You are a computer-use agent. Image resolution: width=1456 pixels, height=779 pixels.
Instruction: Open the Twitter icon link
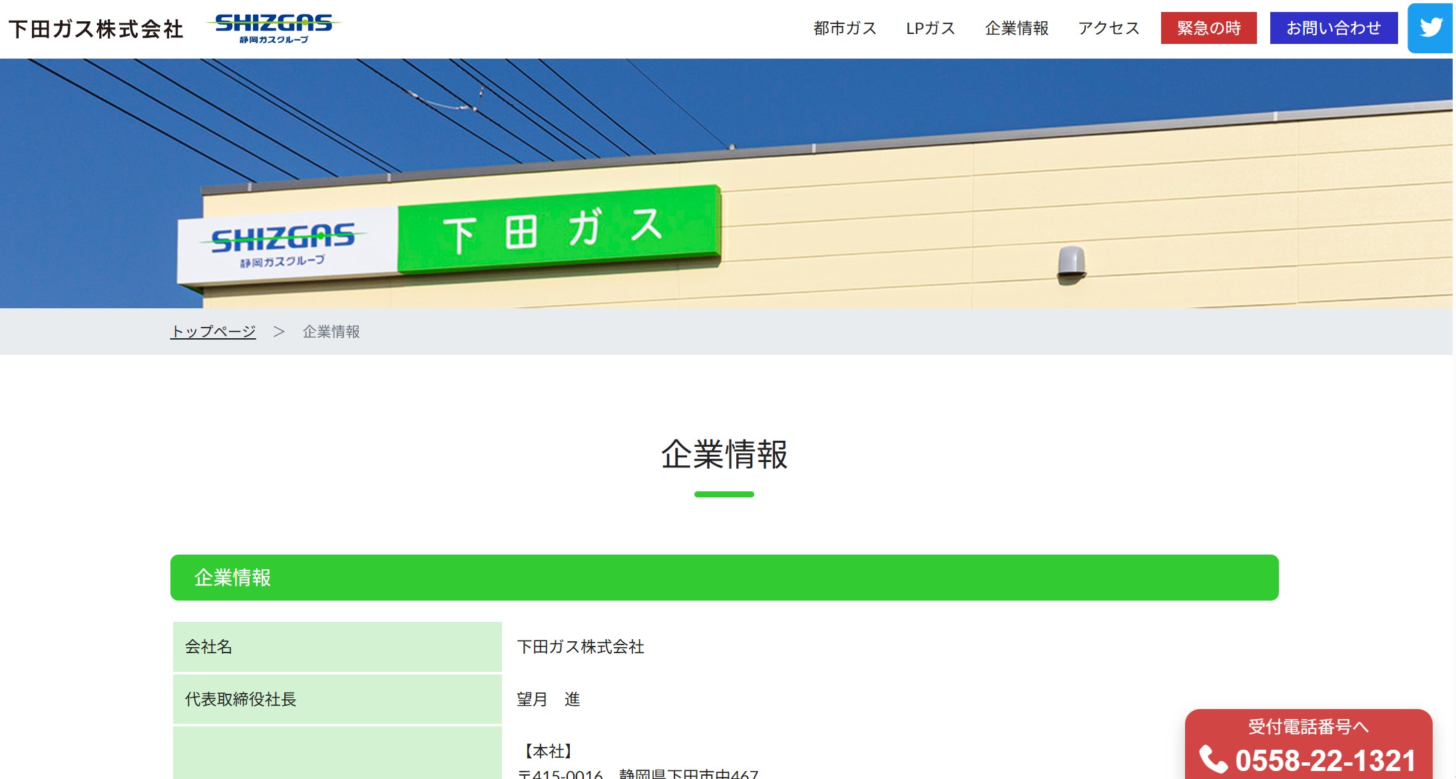[x=1430, y=28]
